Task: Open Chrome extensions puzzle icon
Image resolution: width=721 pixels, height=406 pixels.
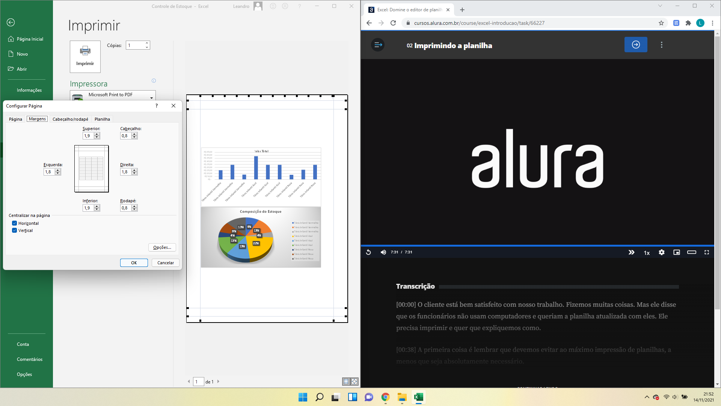Action: click(x=688, y=23)
